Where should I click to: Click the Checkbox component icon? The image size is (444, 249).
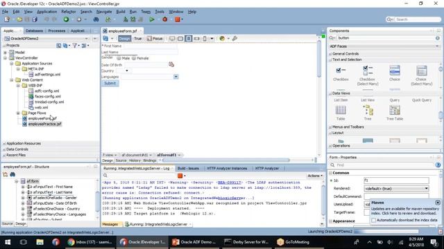pos(341,70)
